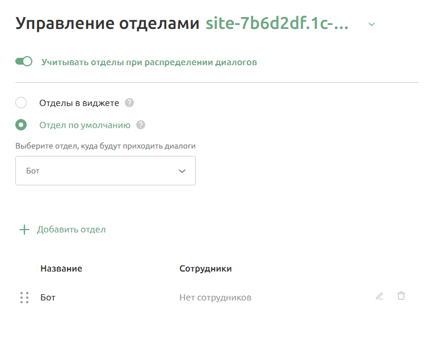Click the Название column header
This screenshot has width=429, height=339.
(61, 268)
